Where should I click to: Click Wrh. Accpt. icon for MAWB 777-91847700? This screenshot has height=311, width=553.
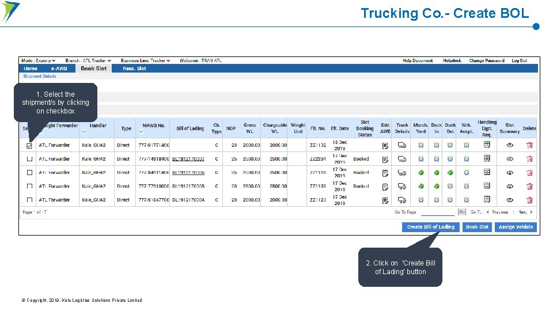466,200
